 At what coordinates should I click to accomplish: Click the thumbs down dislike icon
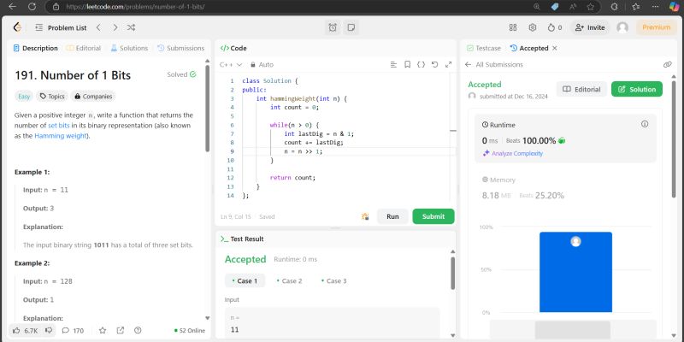tap(49, 331)
